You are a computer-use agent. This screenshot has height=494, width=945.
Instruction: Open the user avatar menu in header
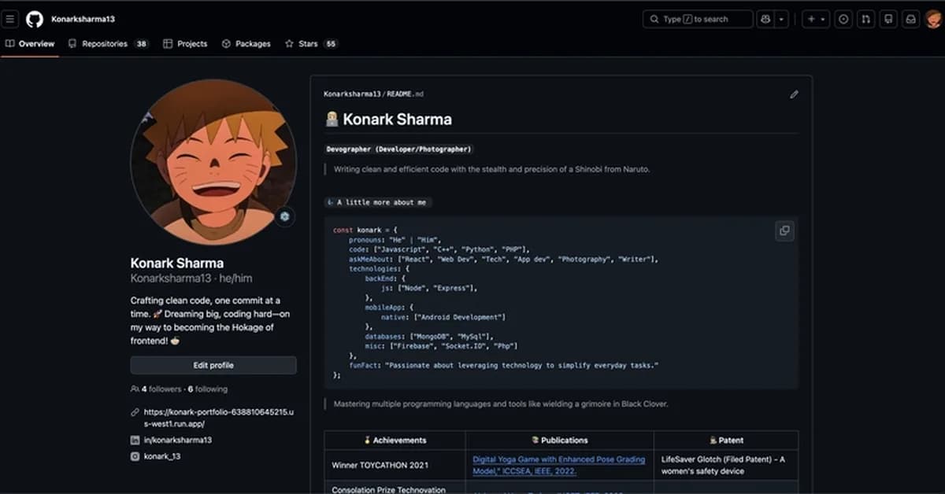click(x=933, y=19)
